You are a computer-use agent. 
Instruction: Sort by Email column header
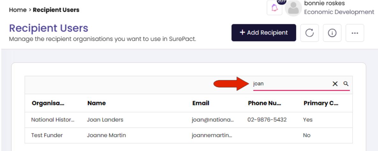pyautogui.click(x=201, y=103)
